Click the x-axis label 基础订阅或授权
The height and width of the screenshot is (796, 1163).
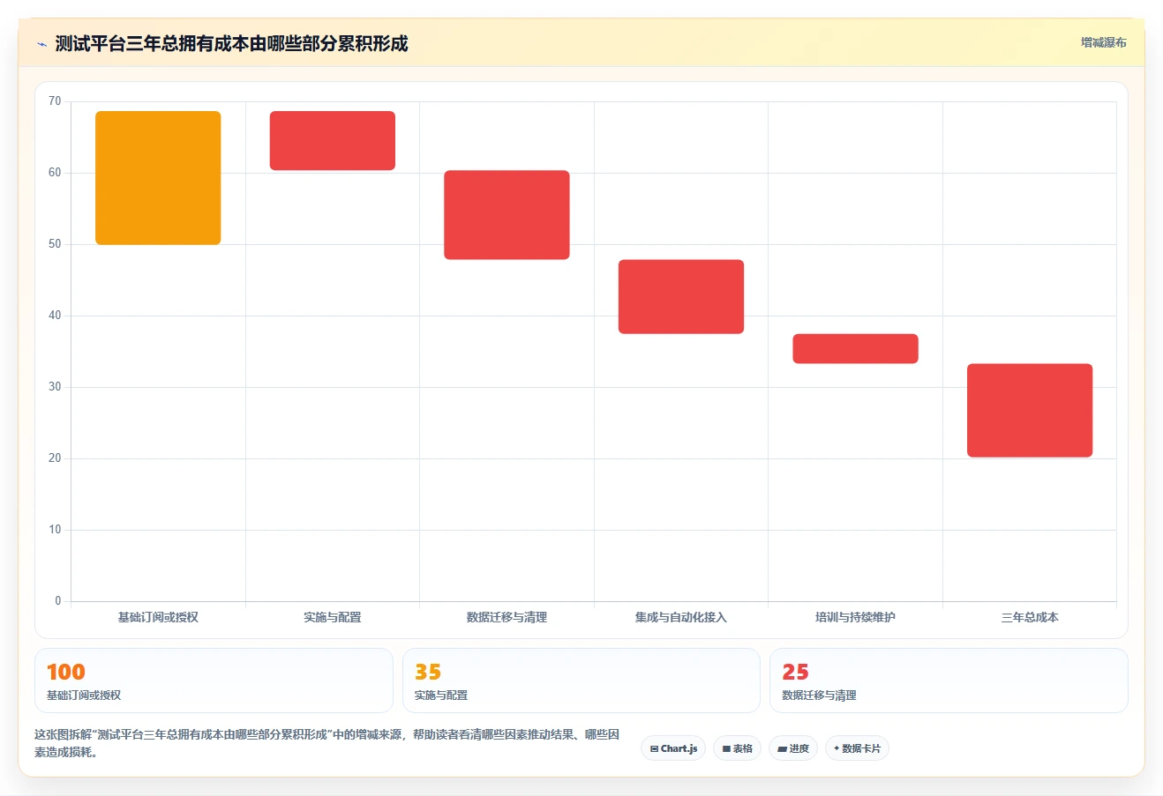pyautogui.click(x=158, y=617)
